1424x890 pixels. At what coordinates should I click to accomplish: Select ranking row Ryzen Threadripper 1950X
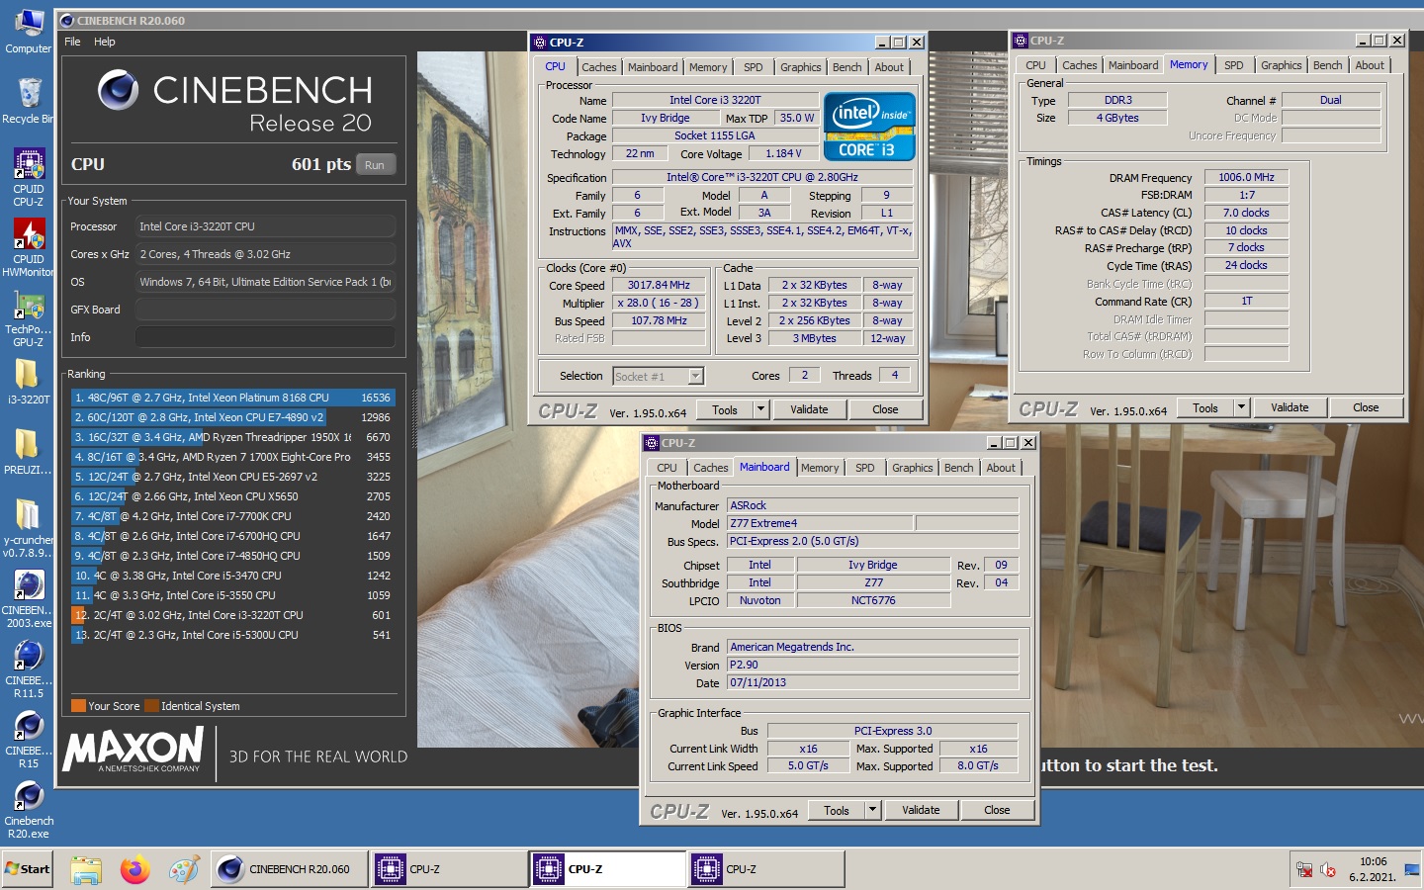tap(233, 437)
